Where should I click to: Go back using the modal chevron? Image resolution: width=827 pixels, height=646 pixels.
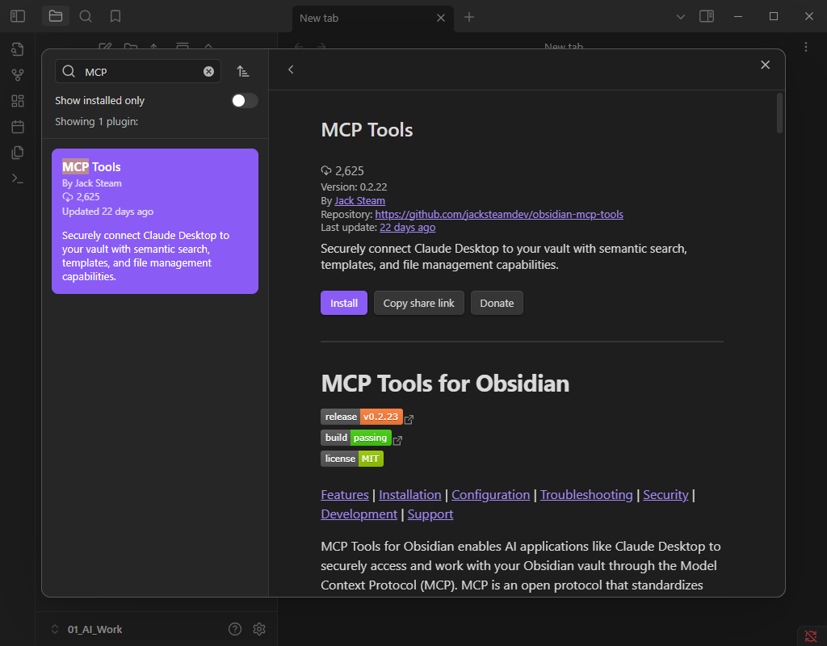click(291, 69)
